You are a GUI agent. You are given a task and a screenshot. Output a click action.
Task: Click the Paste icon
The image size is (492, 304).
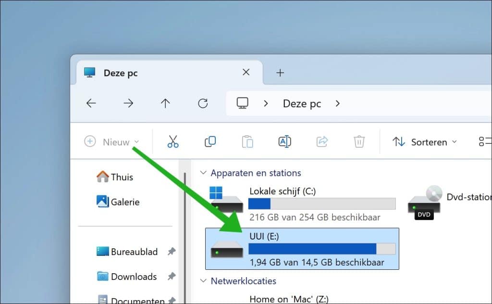247,141
